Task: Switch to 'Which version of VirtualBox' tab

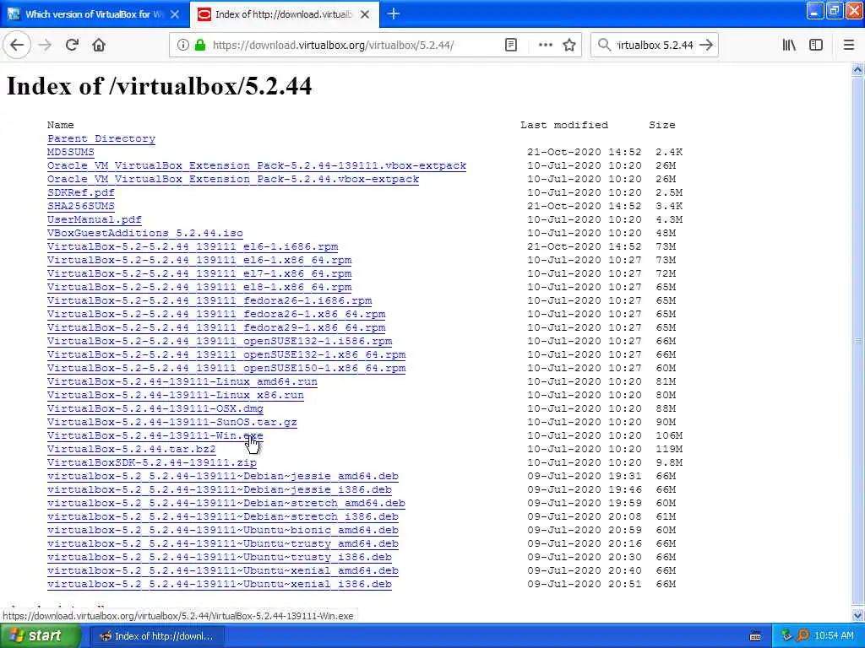Action: tap(94, 14)
